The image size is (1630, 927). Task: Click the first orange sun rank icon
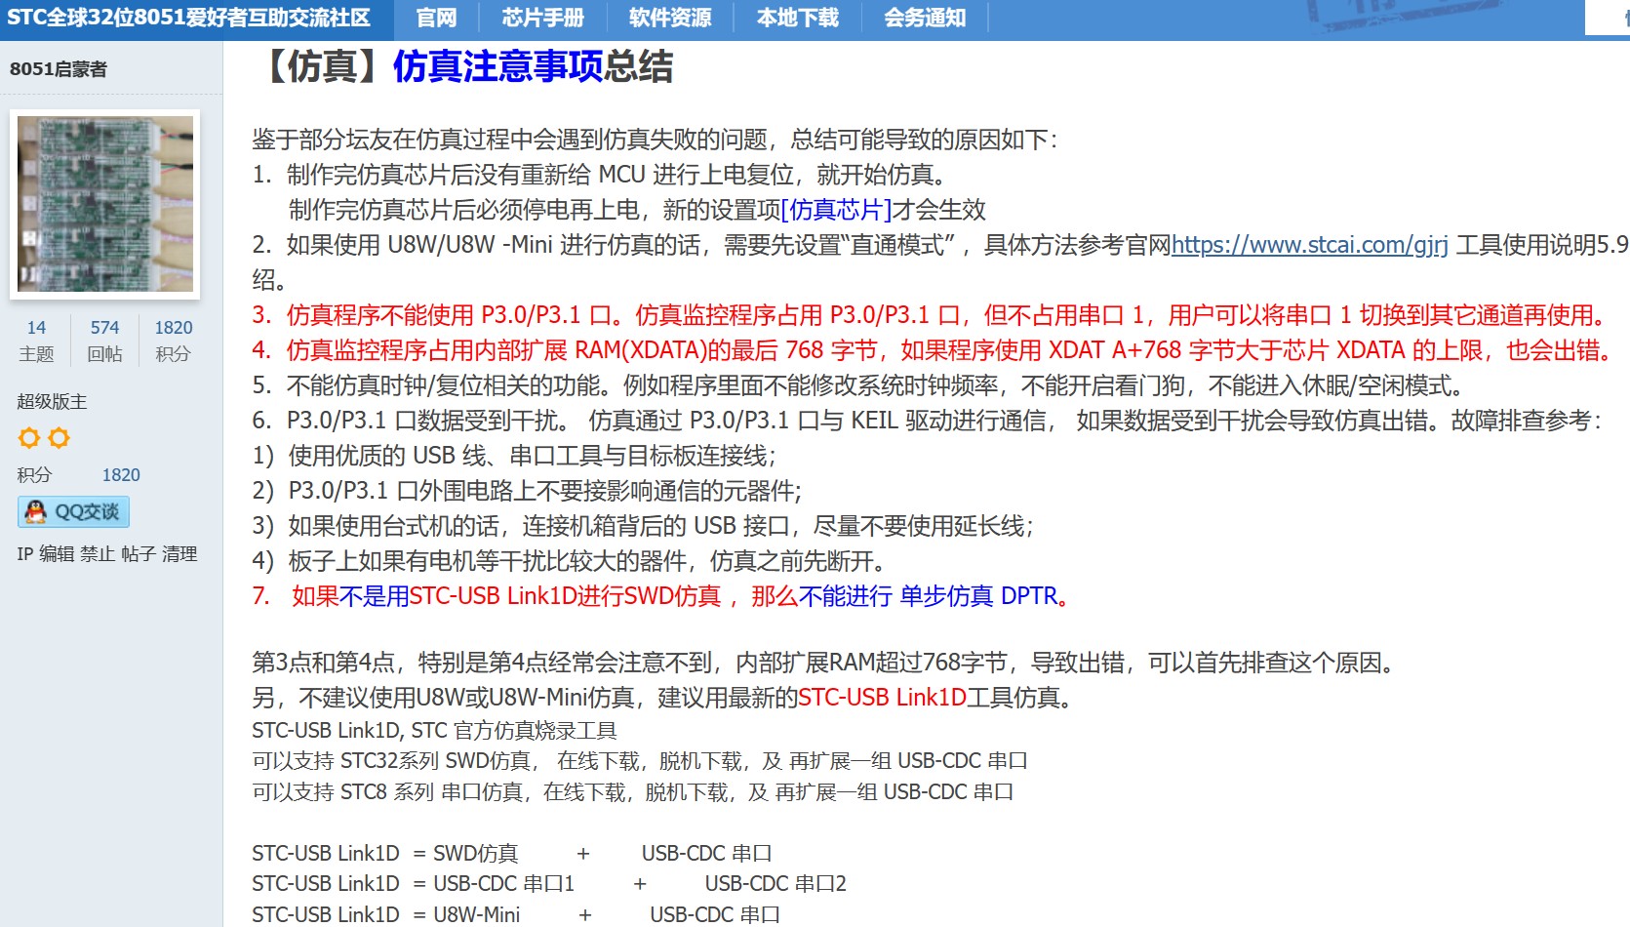pyautogui.click(x=29, y=438)
